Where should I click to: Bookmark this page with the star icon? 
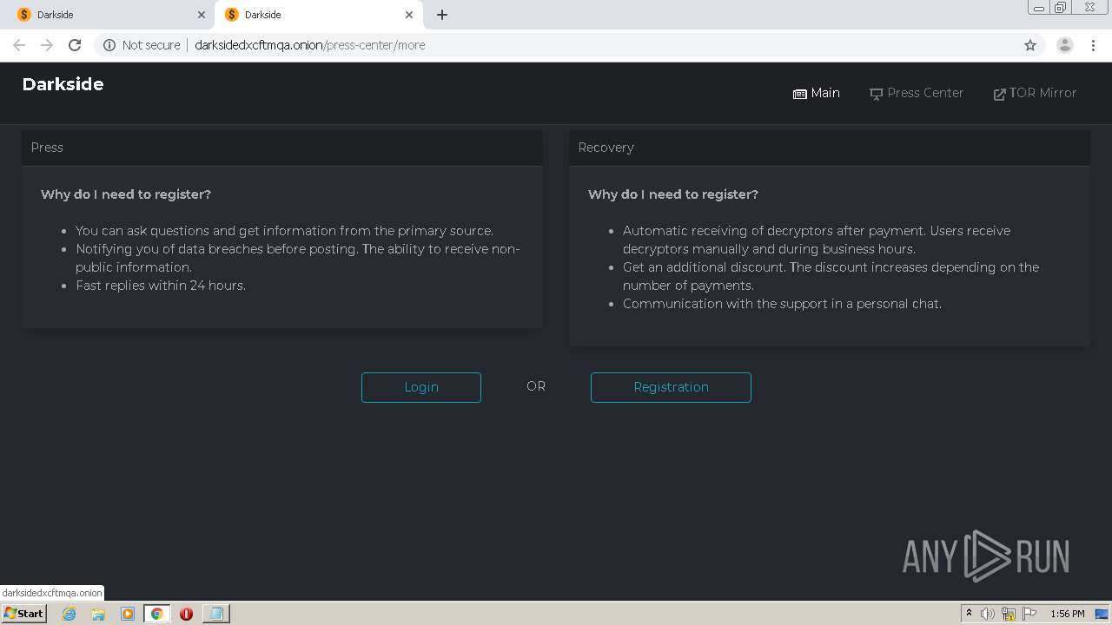point(1030,45)
